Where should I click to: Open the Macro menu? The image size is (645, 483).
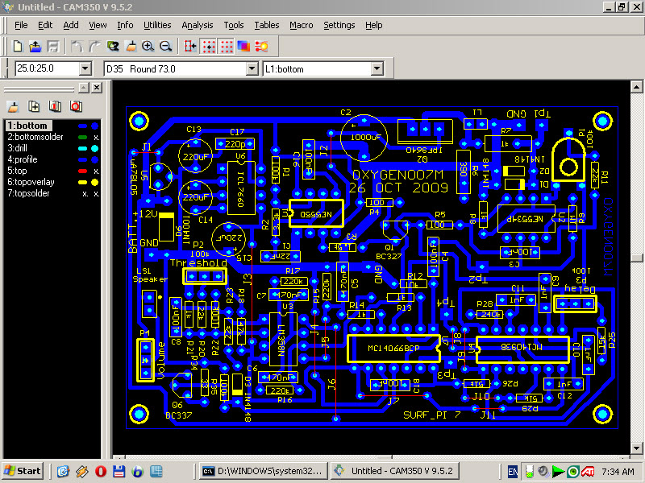point(301,25)
